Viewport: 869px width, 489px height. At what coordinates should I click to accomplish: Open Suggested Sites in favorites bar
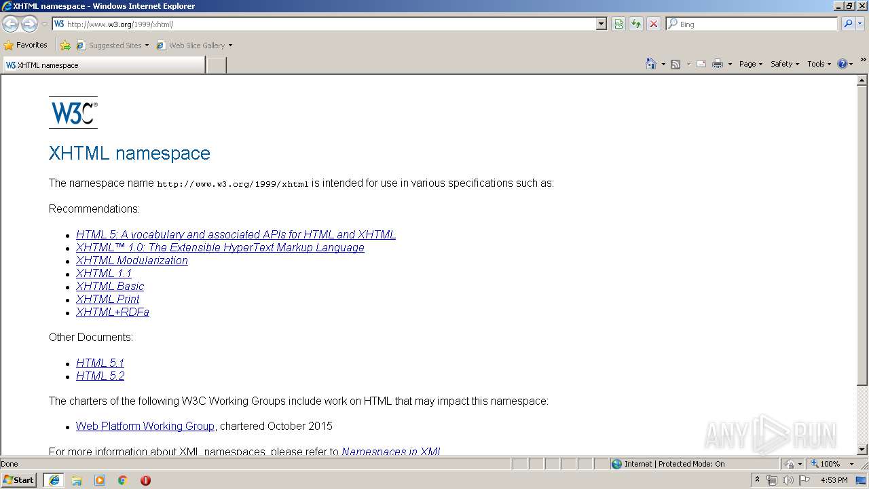pos(113,46)
